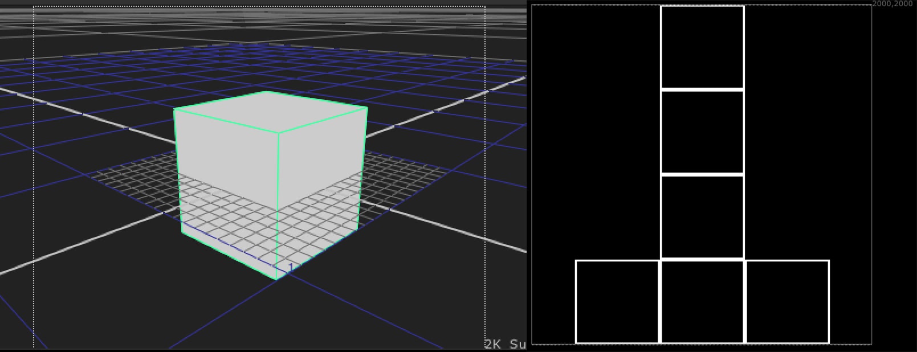Click the cube's top-right corner vertex

click(x=367, y=107)
